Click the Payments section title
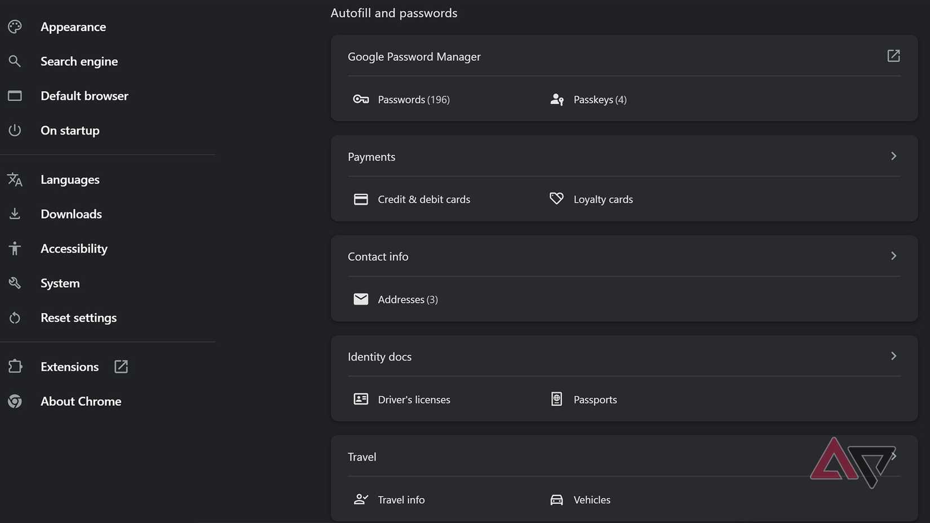The height and width of the screenshot is (523, 930). point(371,157)
